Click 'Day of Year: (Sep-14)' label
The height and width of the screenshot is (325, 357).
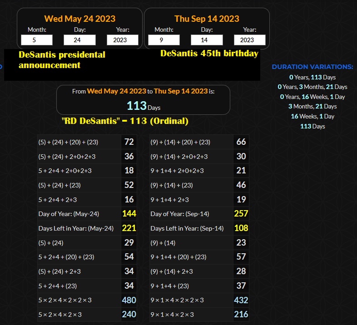pyautogui.click(x=180, y=214)
